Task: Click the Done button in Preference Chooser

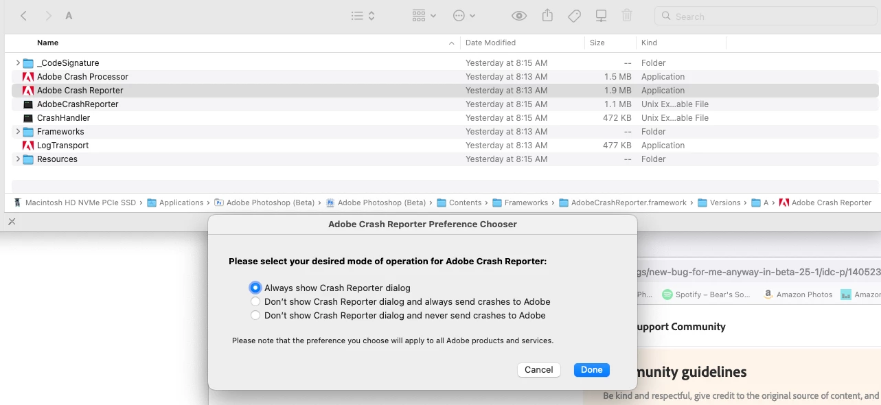Action: click(x=591, y=370)
